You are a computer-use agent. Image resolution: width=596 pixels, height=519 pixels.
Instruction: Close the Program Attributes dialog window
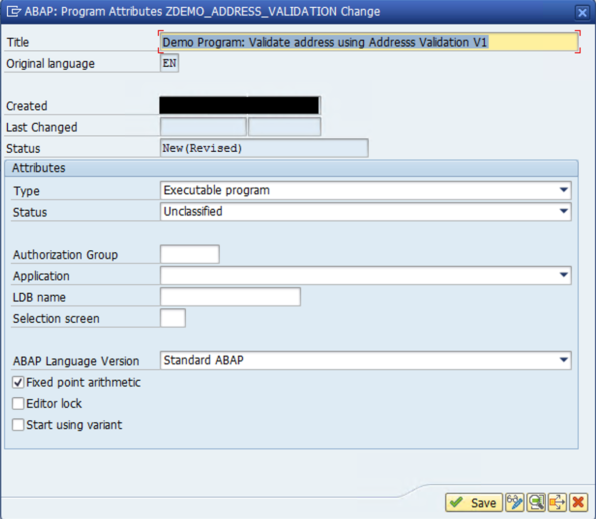click(x=582, y=12)
